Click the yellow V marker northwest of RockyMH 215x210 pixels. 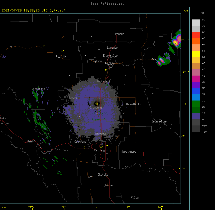click(x=44, y=46)
